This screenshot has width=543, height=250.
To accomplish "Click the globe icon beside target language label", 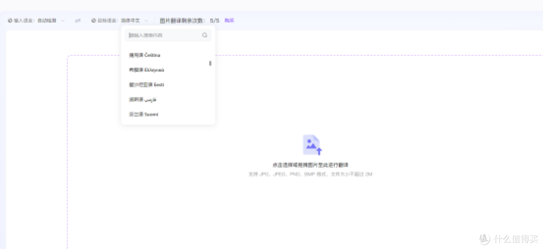I will (x=94, y=21).
